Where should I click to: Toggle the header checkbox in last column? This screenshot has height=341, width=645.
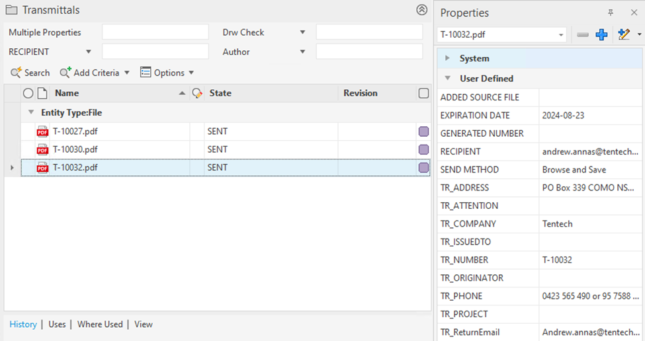point(423,93)
